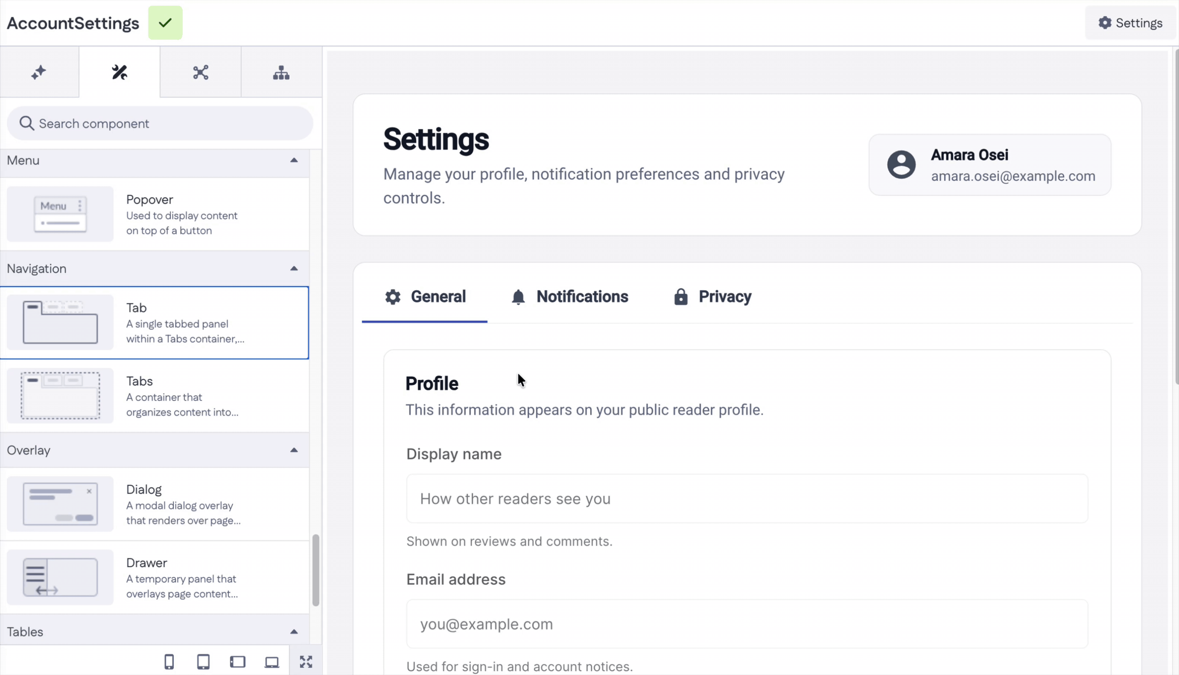Click the Tabs component title
Image resolution: width=1179 pixels, height=675 pixels.
coord(140,381)
